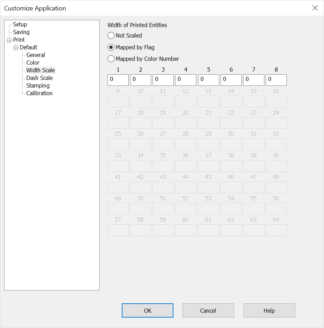Open the Saving settings page
Image resolution: width=324 pixels, height=328 pixels.
pos(21,32)
